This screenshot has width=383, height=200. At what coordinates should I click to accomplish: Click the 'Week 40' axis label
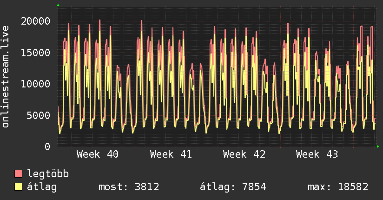(x=98, y=154)
